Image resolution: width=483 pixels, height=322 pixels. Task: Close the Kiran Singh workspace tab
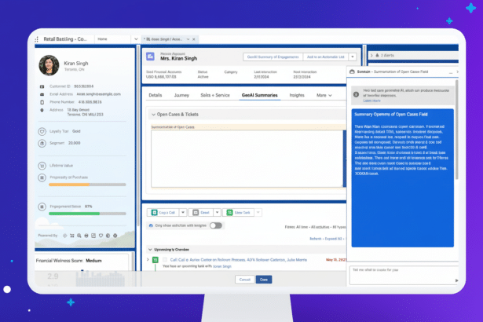(194, 39)
